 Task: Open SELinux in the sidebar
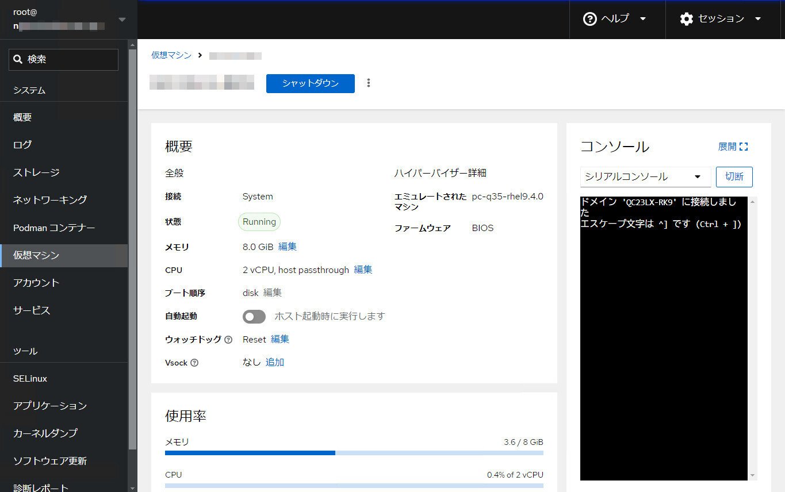64,378
